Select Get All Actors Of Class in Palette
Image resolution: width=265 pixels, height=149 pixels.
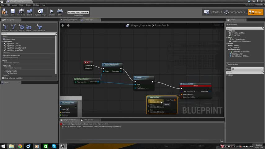(x=240, y=56)
